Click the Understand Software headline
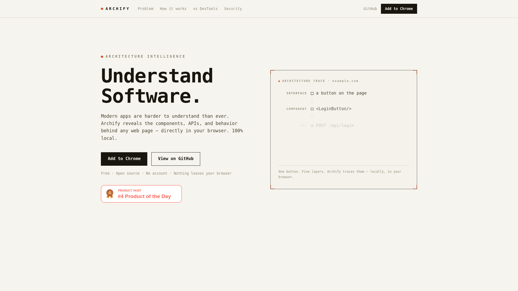 click(x=157, y=86)
